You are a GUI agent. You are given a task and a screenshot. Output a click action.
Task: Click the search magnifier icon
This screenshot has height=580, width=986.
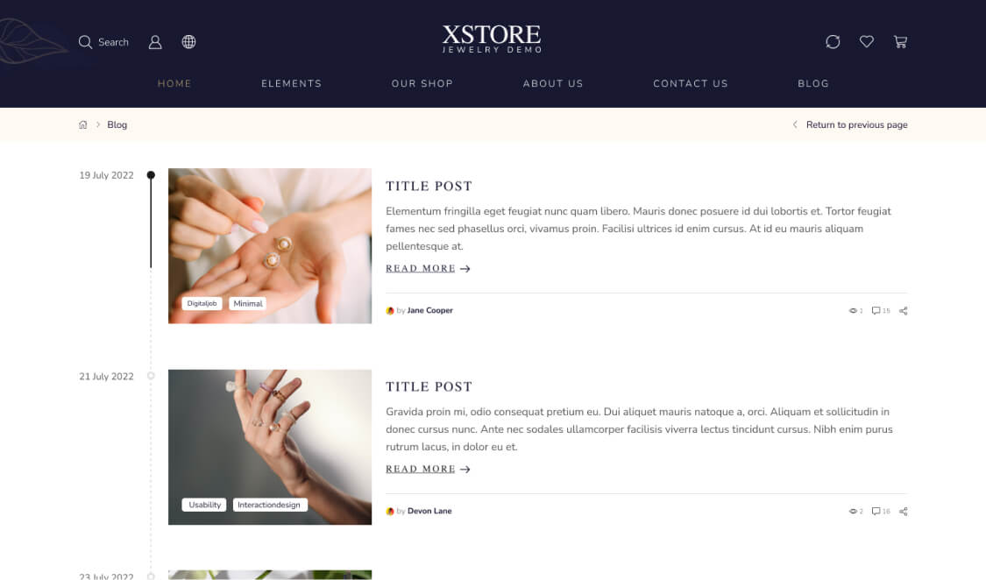click(85, 42)
